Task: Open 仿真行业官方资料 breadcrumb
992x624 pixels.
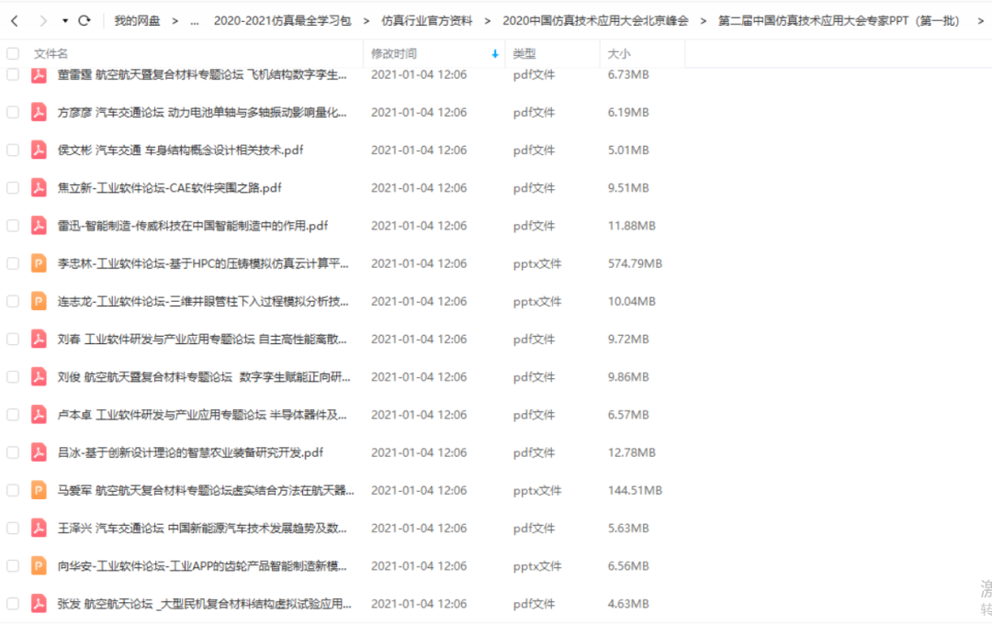Action: click(x=426, y=21)
